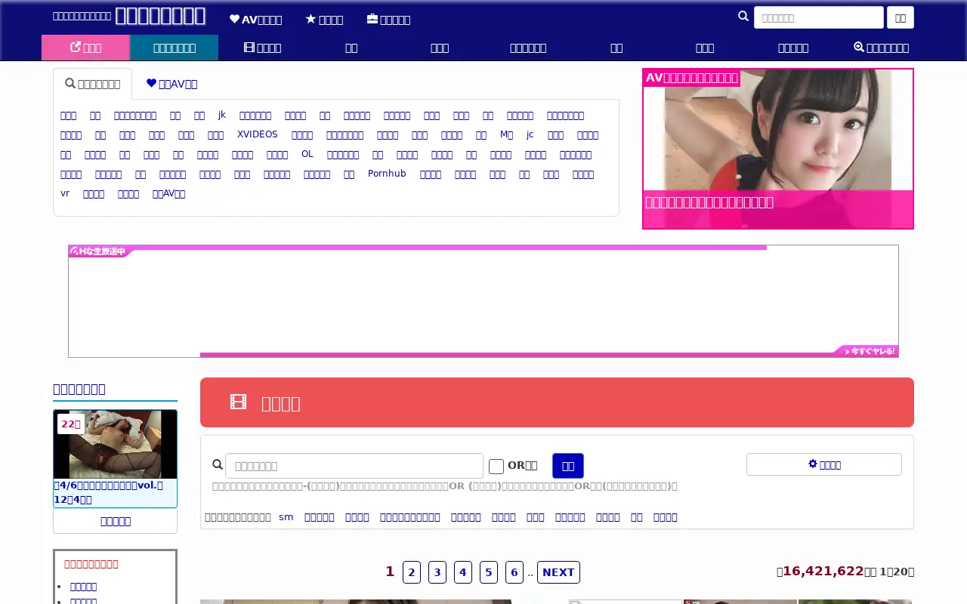This screenshot has height=604, width=967.
Task: Go to page 2 of the results
Action: pyautogui.click(x=412, y=572)
